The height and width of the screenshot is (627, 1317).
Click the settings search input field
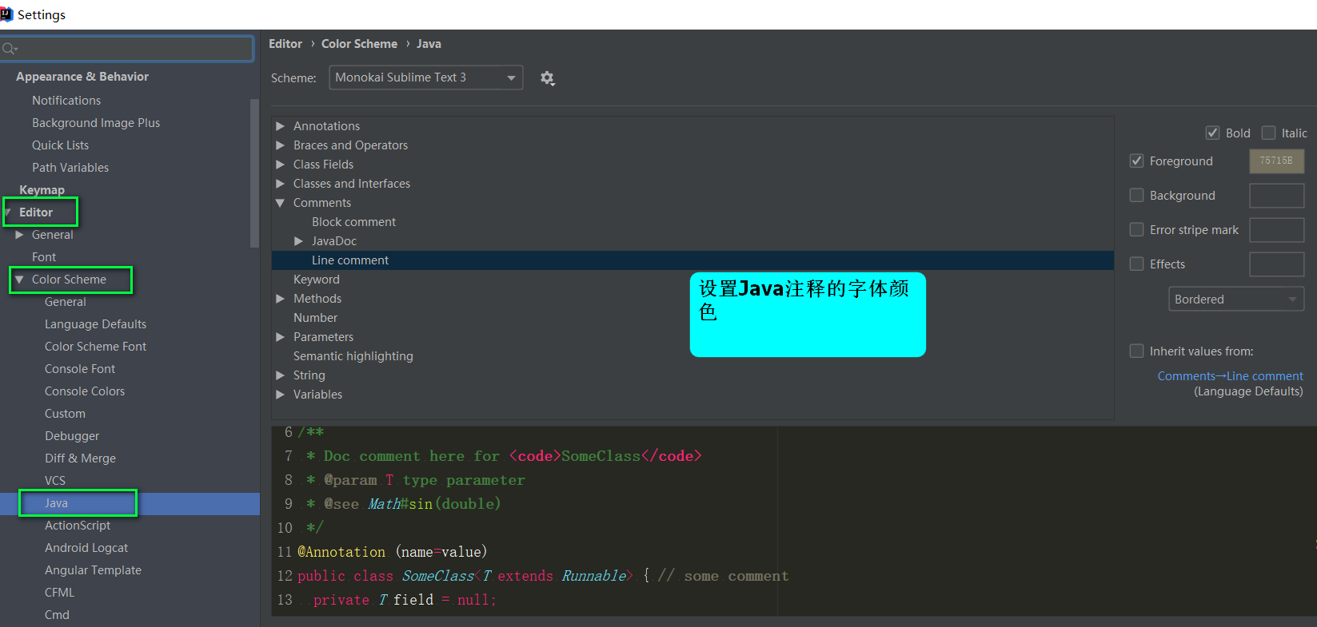(x=128, y=49)
